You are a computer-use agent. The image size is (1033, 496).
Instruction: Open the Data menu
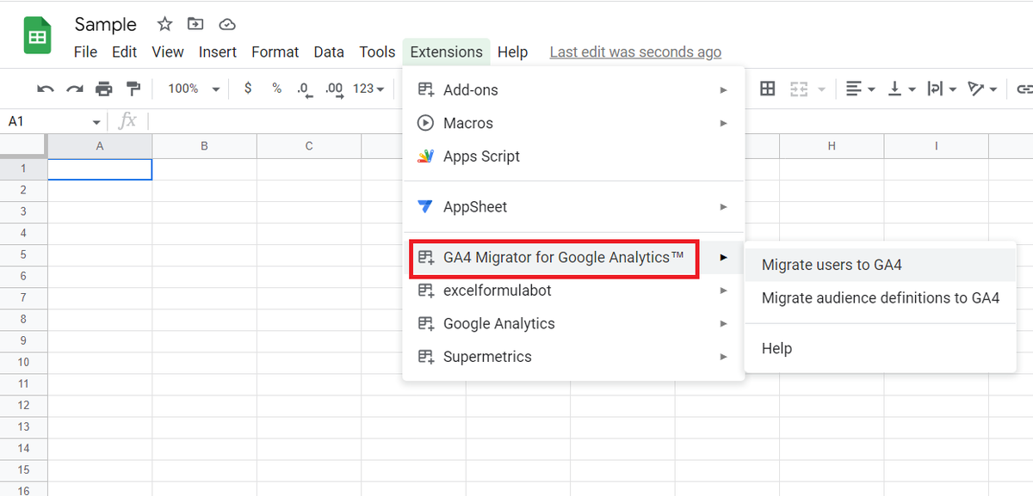point(329,52)
